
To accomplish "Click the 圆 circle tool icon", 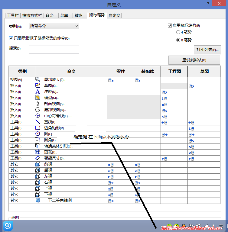I will [x=38, y=134].
